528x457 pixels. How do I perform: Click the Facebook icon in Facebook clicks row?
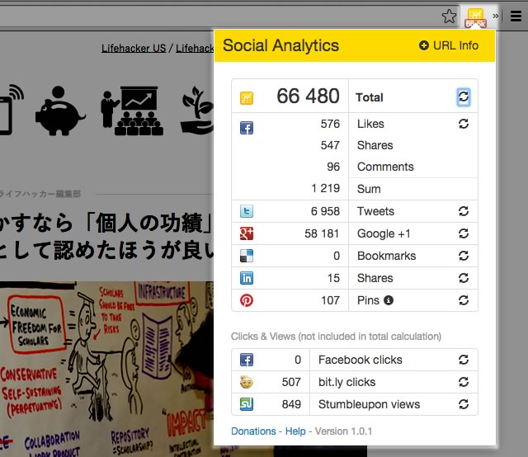(x=247, y=360)
